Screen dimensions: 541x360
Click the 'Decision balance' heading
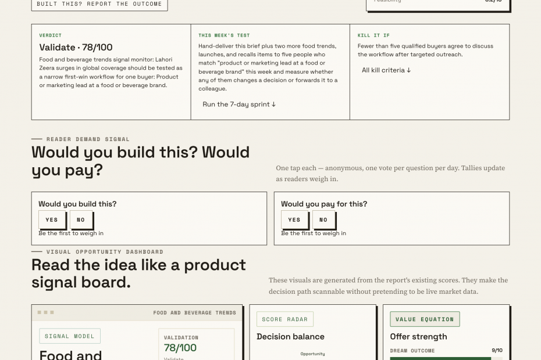click(290, 337)
